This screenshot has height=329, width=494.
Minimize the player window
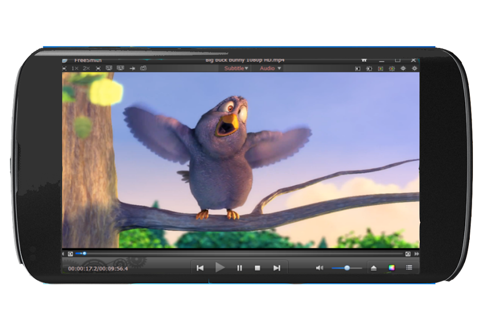coord(382,60)
